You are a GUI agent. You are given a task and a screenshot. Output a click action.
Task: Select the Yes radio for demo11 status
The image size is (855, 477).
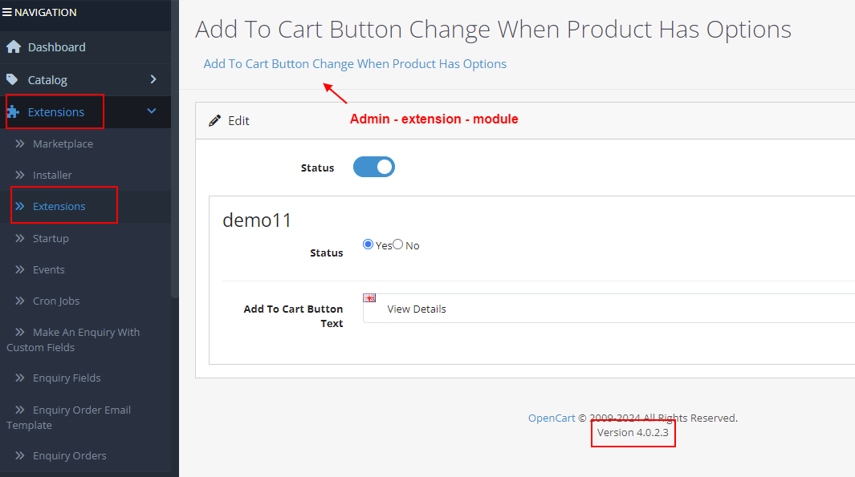pos(368,245)
